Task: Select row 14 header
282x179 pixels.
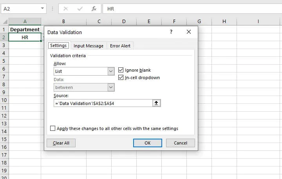Action: [x=4, y=131]
